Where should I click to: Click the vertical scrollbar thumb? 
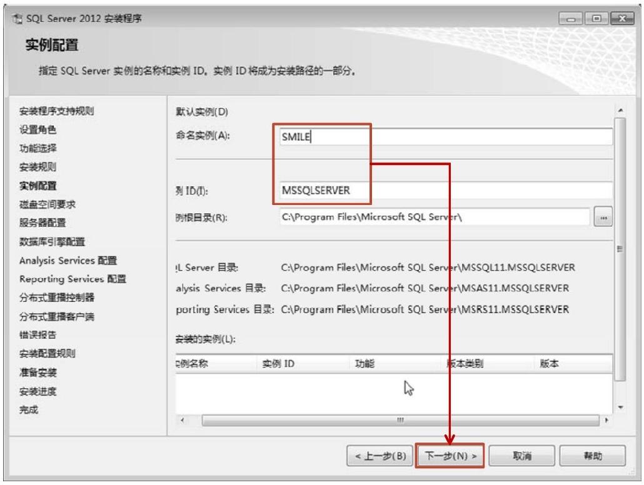click(620, 249)
